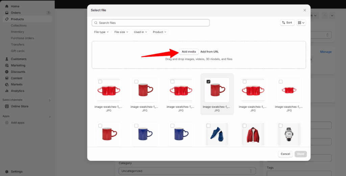Click Add from URL link
346x176 pixels.
pos(209,52)
